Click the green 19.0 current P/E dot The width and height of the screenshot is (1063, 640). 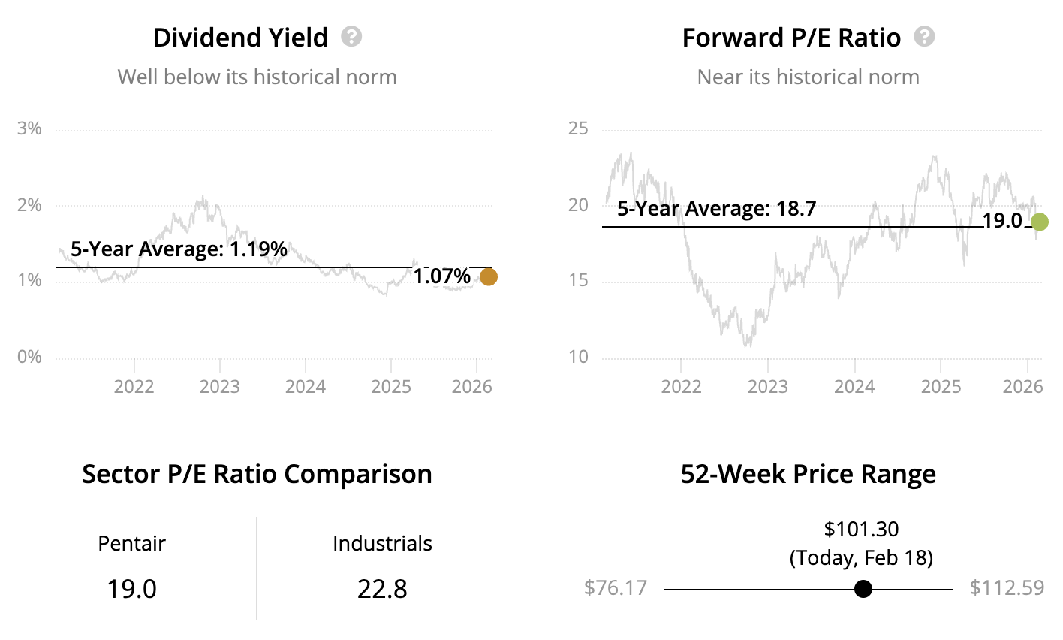coord(1040,222)
